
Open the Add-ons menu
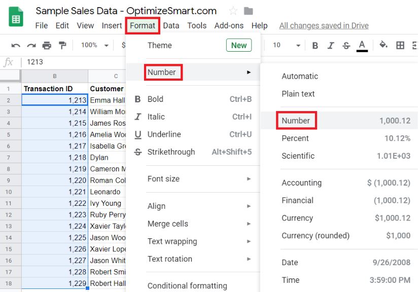229,26
